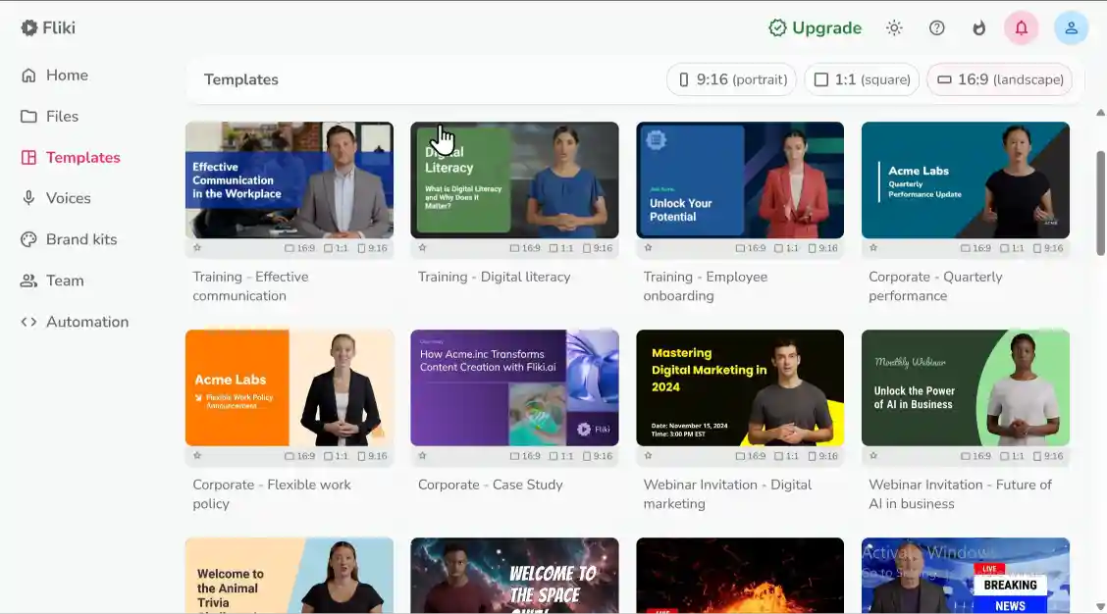Open the help question mark icon
1107x614 pixels.
[x=937, y=28]
